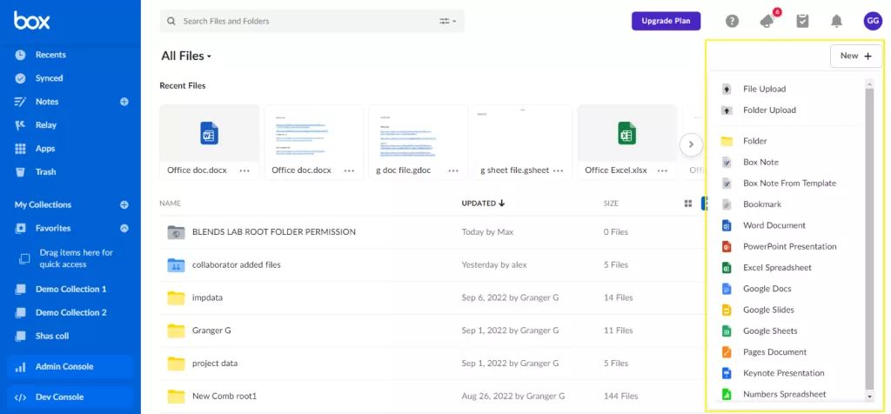Create a new Numbers Spreadsheet
Image resolution: width=891 pixels, height=414 pixels.
point(785,394)
